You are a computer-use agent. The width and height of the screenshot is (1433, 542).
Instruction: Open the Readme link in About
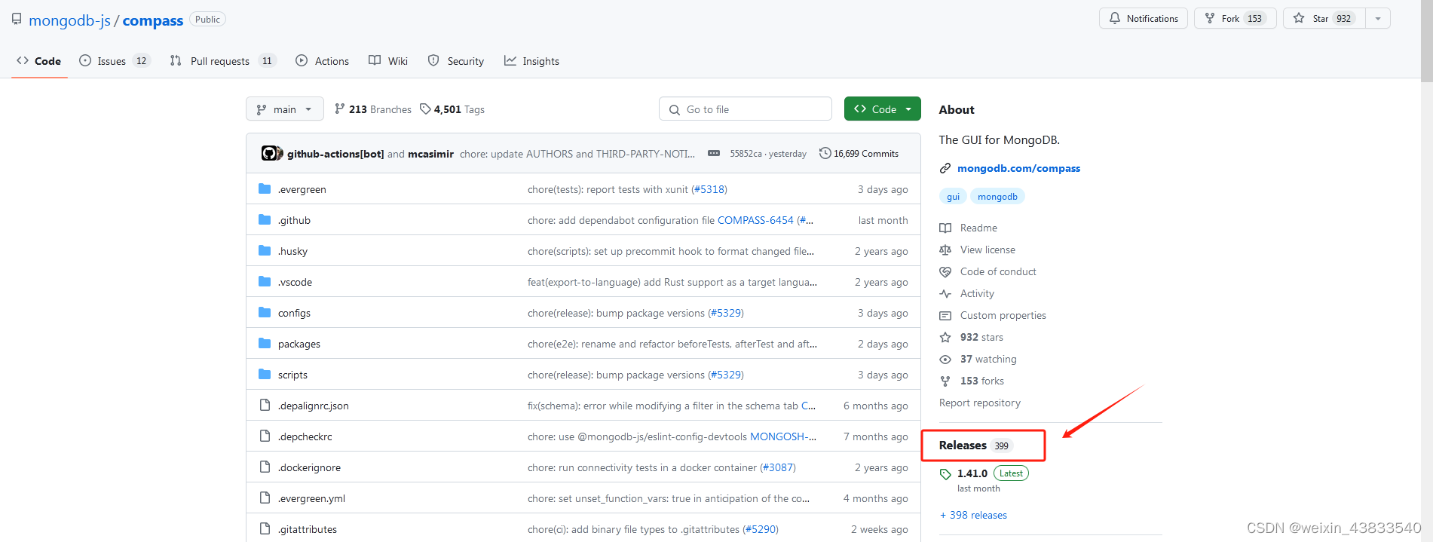969,228
